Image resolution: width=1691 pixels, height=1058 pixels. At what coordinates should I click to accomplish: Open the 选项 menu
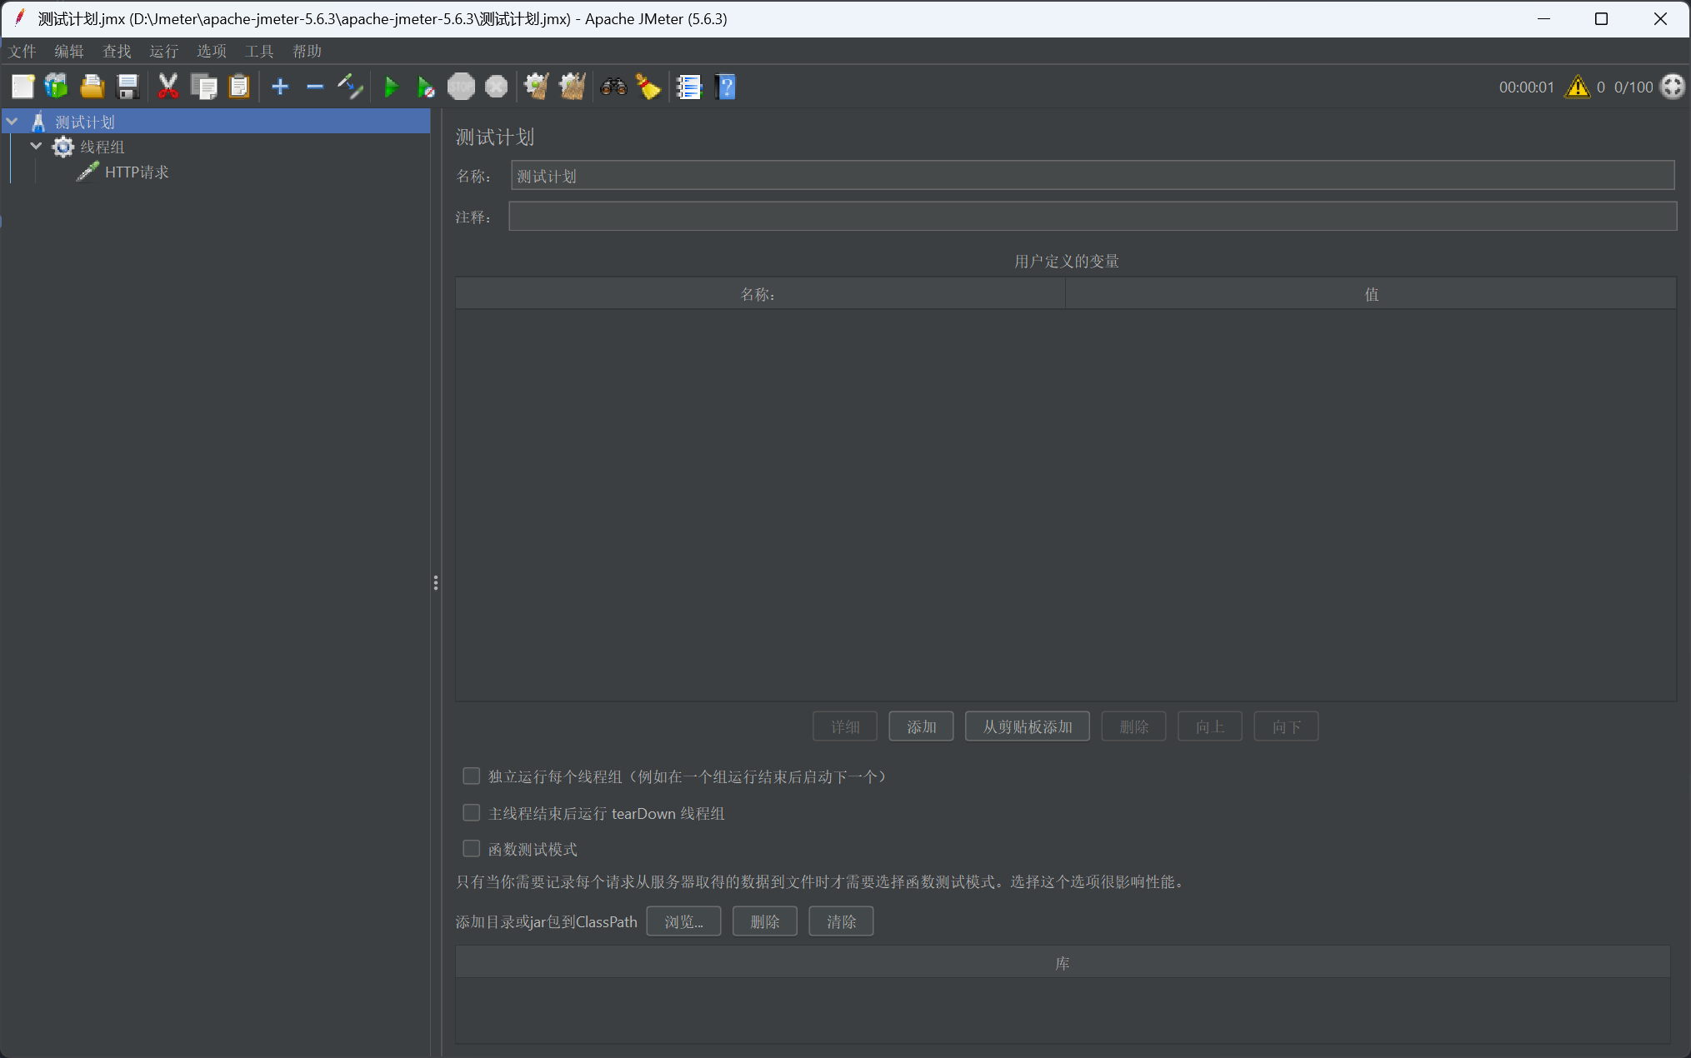pos(211,52)
